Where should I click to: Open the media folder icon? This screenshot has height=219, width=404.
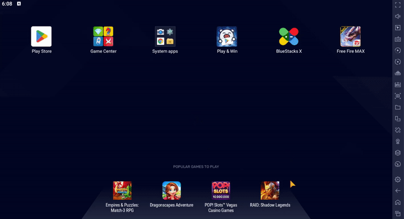click(x=398, y=107)
